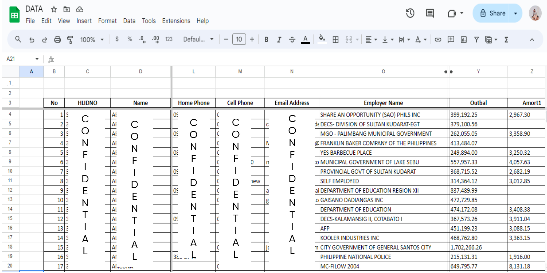
Task: Open the text color picker
Action: tap(306, 39)
